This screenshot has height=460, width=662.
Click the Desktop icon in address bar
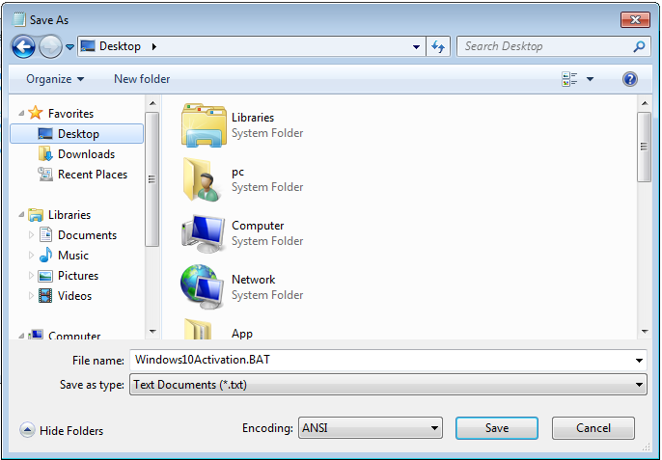click(x=88, y=46)
